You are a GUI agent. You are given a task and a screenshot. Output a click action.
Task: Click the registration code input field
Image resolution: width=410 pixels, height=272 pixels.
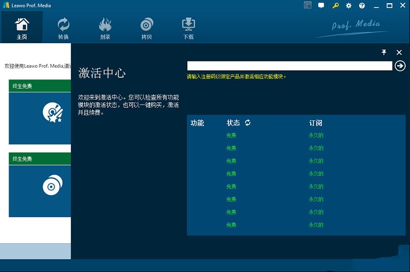[290, 66]
